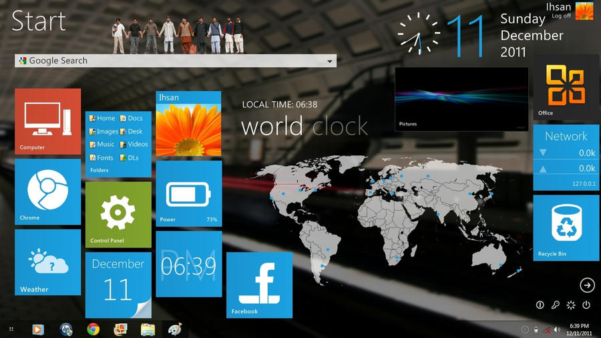Open the Videos folder shortcut
Screen dimensions: 601x338
pos(134,144)
